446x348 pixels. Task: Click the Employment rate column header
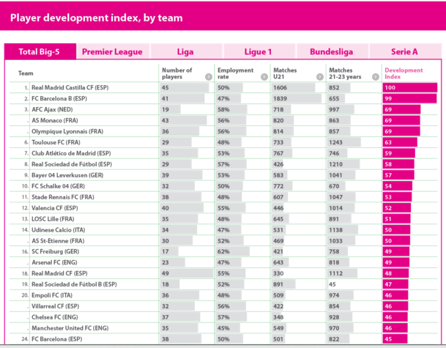point(235,73)
